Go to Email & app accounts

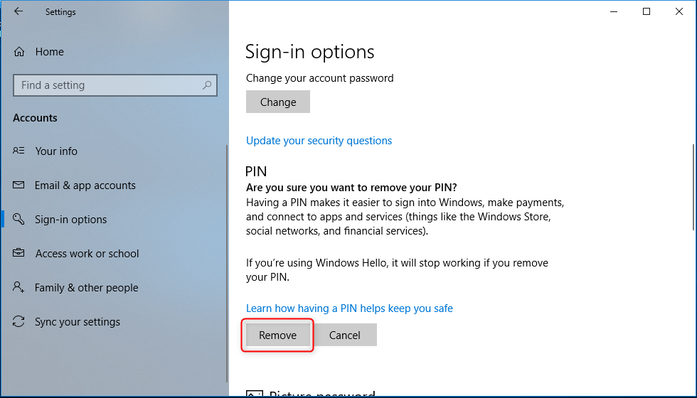(85, 185)
